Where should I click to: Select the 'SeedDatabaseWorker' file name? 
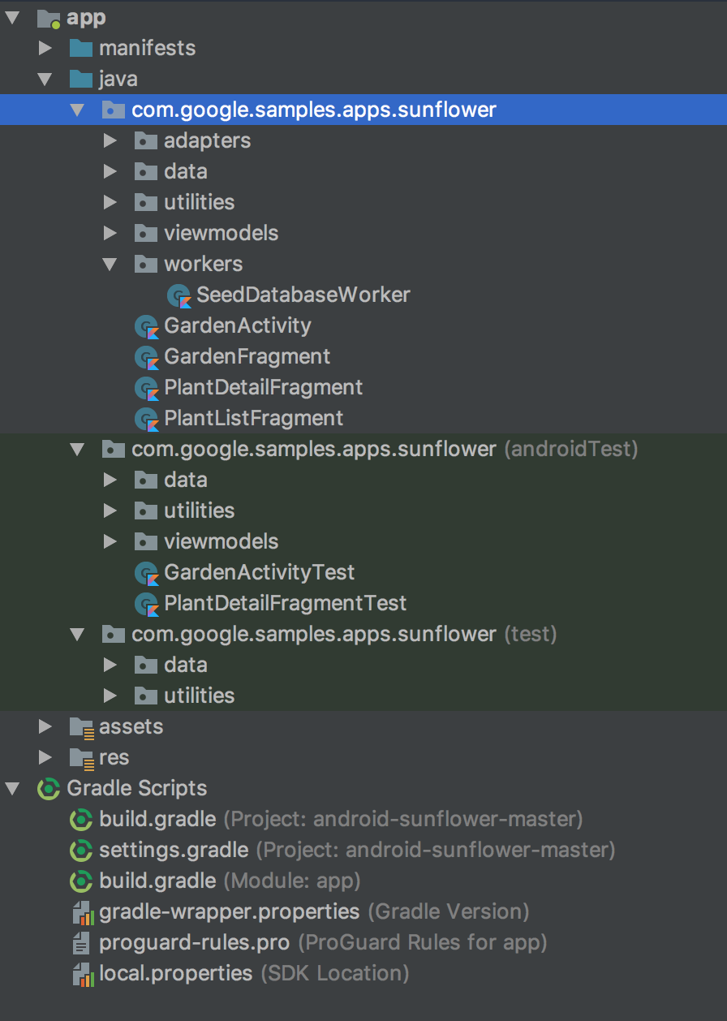[303, 295]
